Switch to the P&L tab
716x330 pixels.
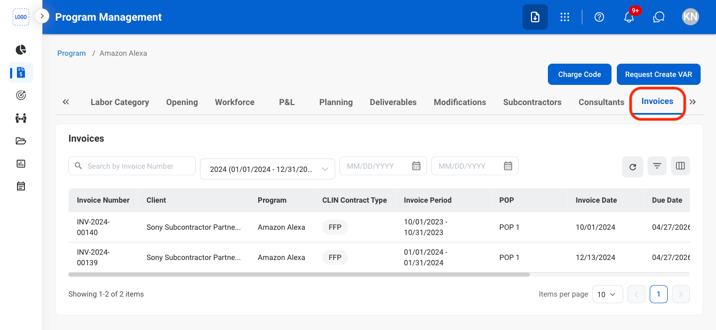[287, 102]
